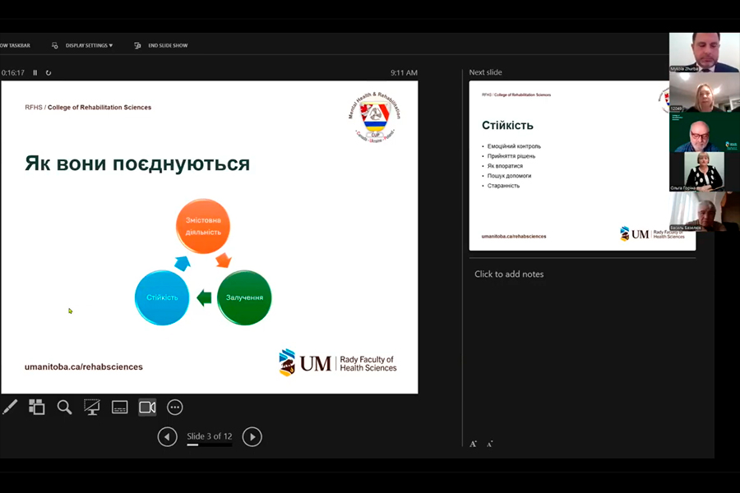Click the 9:11 AM clock text

(404, 72)
